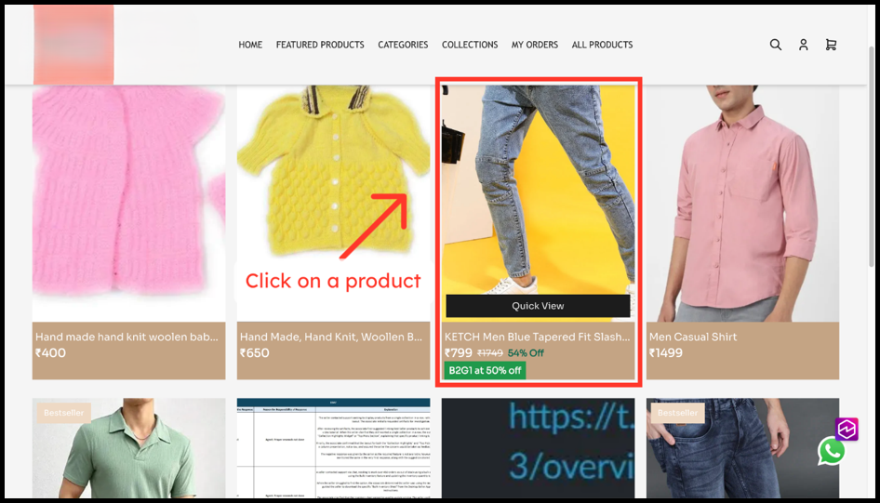Click the pink casual shirt image
This screenshot has height=503, width=880.
pyautogui.click(x=742, y=200)
